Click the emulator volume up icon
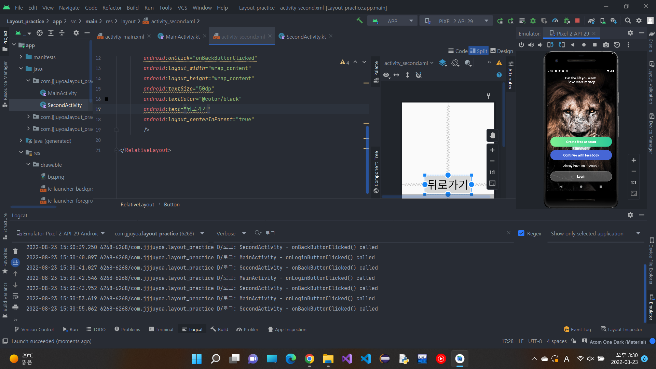Image resolution: width=656 pixels, height=369 pixels. coord(531,45)
